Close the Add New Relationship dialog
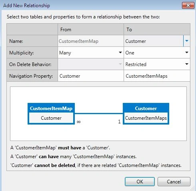 [x=188, y=6]
